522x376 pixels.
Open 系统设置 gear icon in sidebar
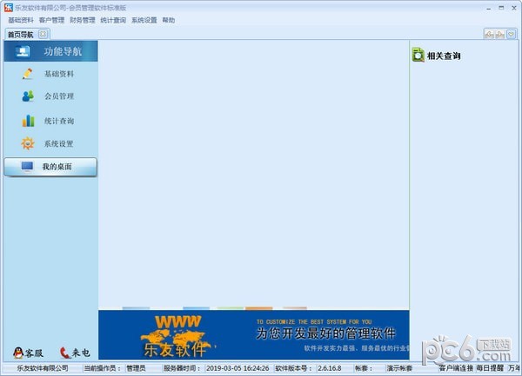28,143
